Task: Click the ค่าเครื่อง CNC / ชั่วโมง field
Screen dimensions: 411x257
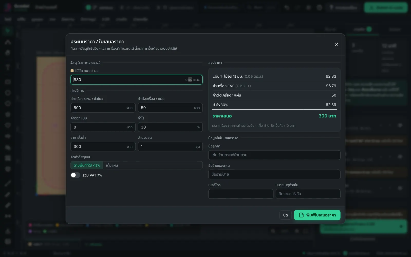Action: pyautogui.click(x=103, y=108)
